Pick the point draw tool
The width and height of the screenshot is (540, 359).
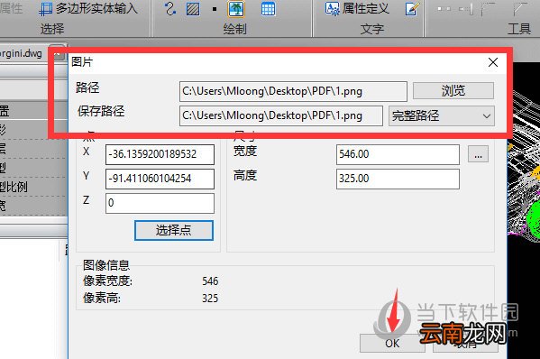tap(215, 9)
